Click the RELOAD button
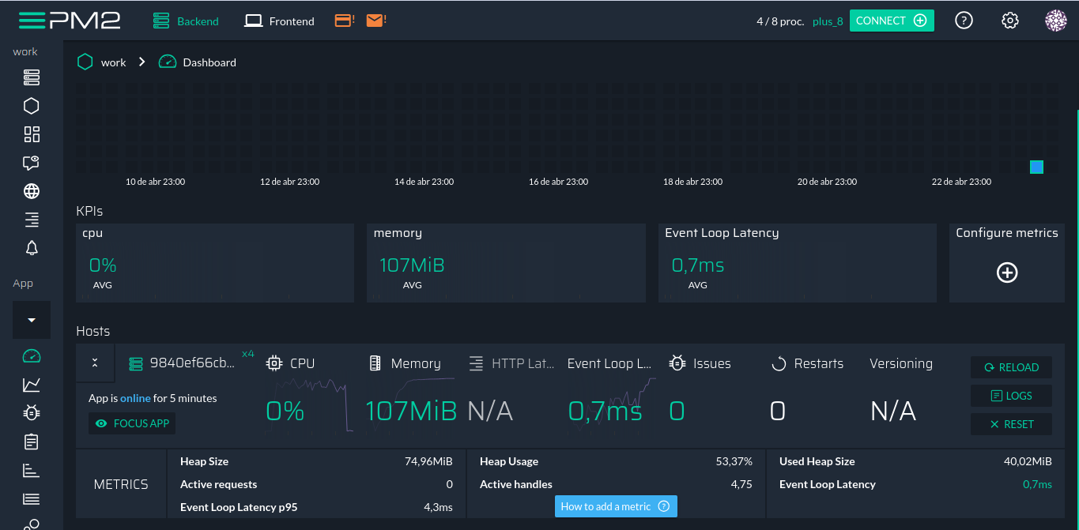 (1012, 367)
